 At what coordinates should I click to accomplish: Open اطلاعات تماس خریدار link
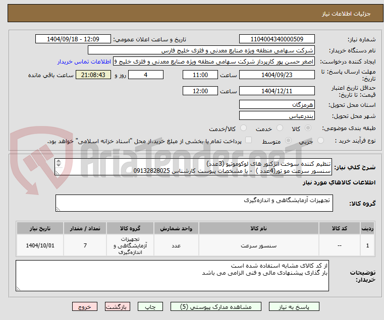click(84, 61)
